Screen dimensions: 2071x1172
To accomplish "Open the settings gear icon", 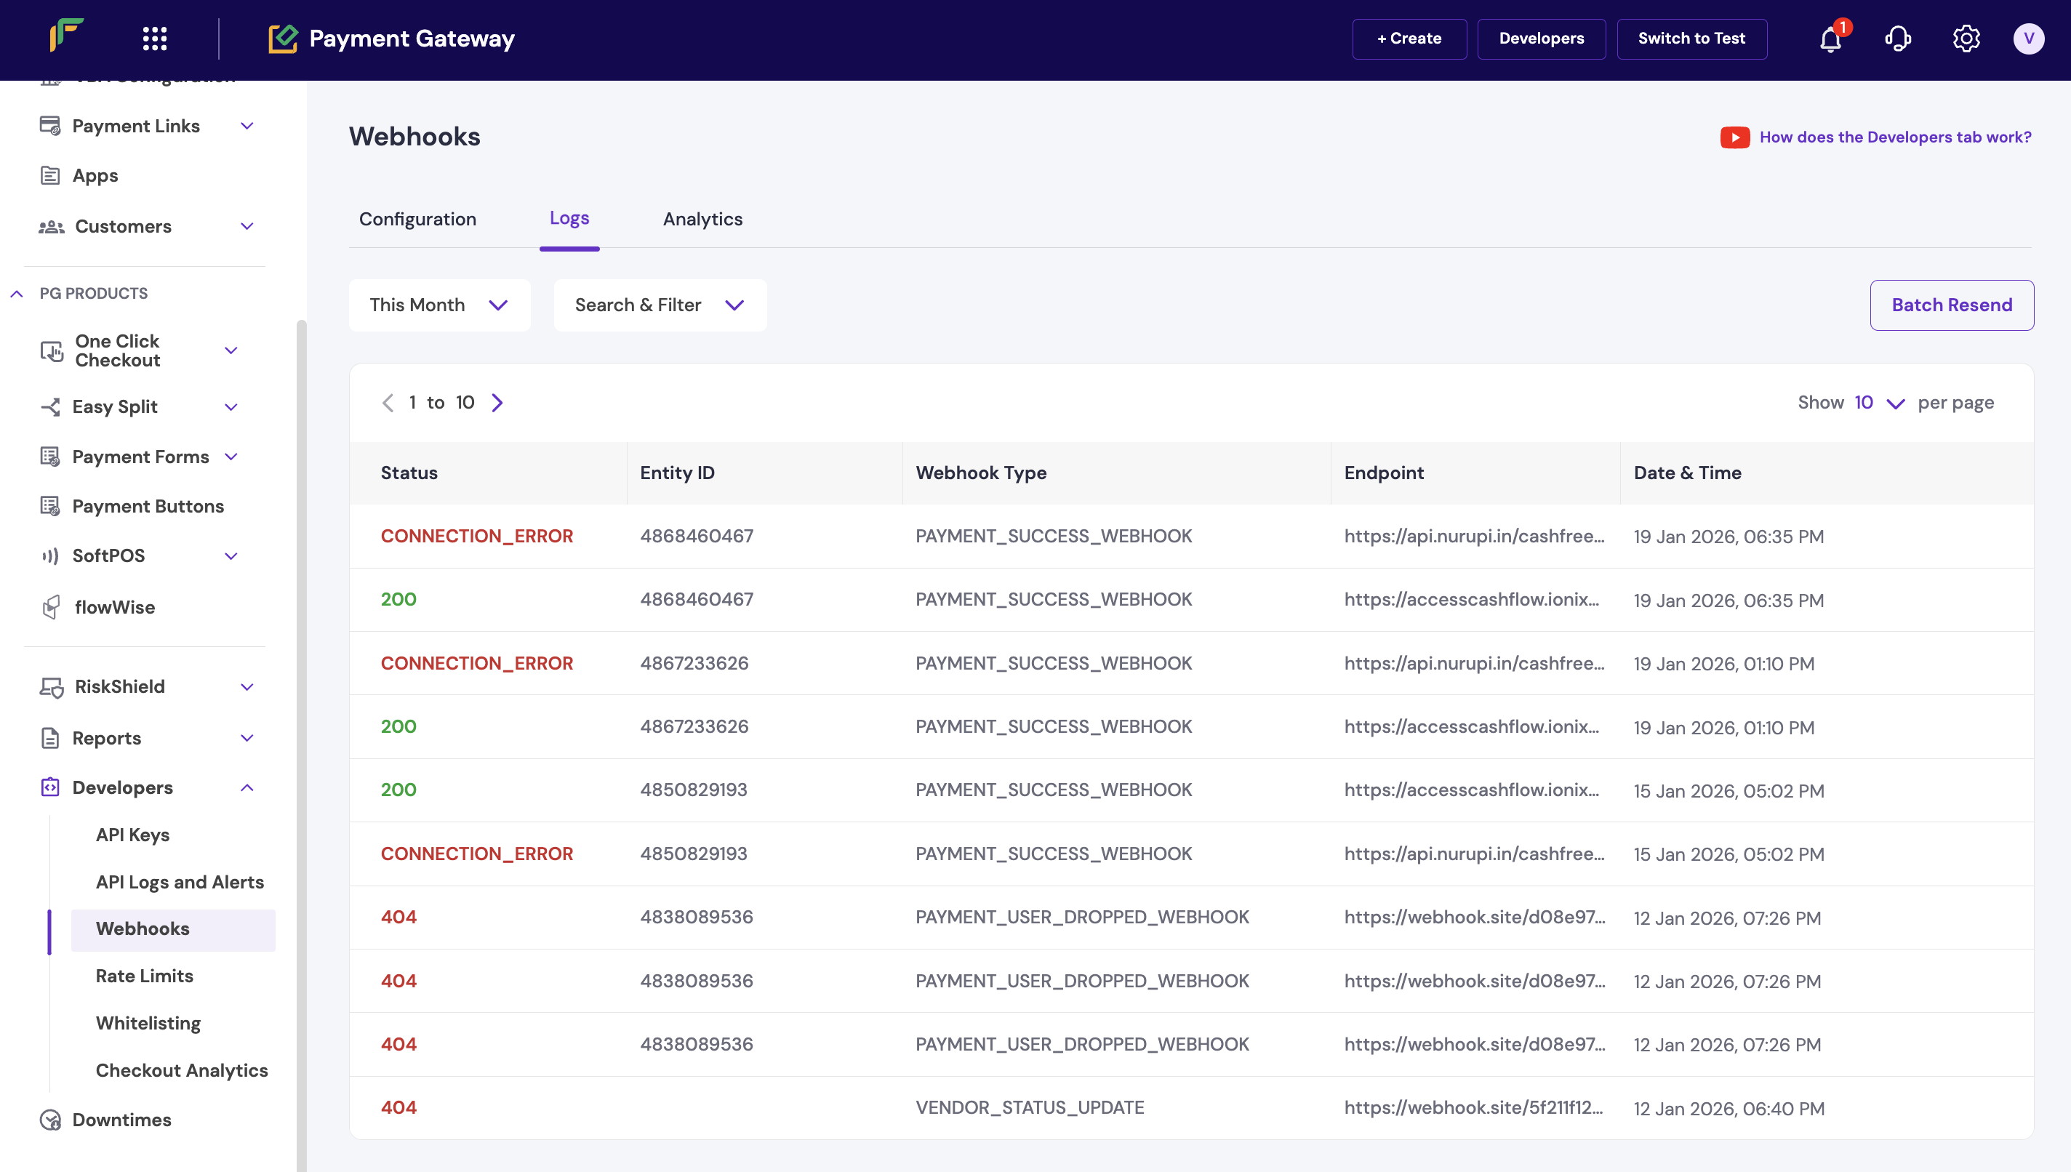I will [x=1966, y=39].
